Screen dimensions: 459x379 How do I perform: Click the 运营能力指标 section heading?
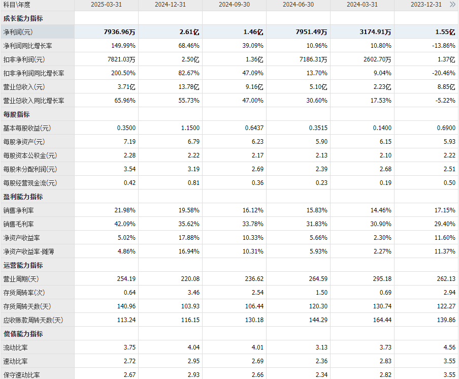pos(23,265)
